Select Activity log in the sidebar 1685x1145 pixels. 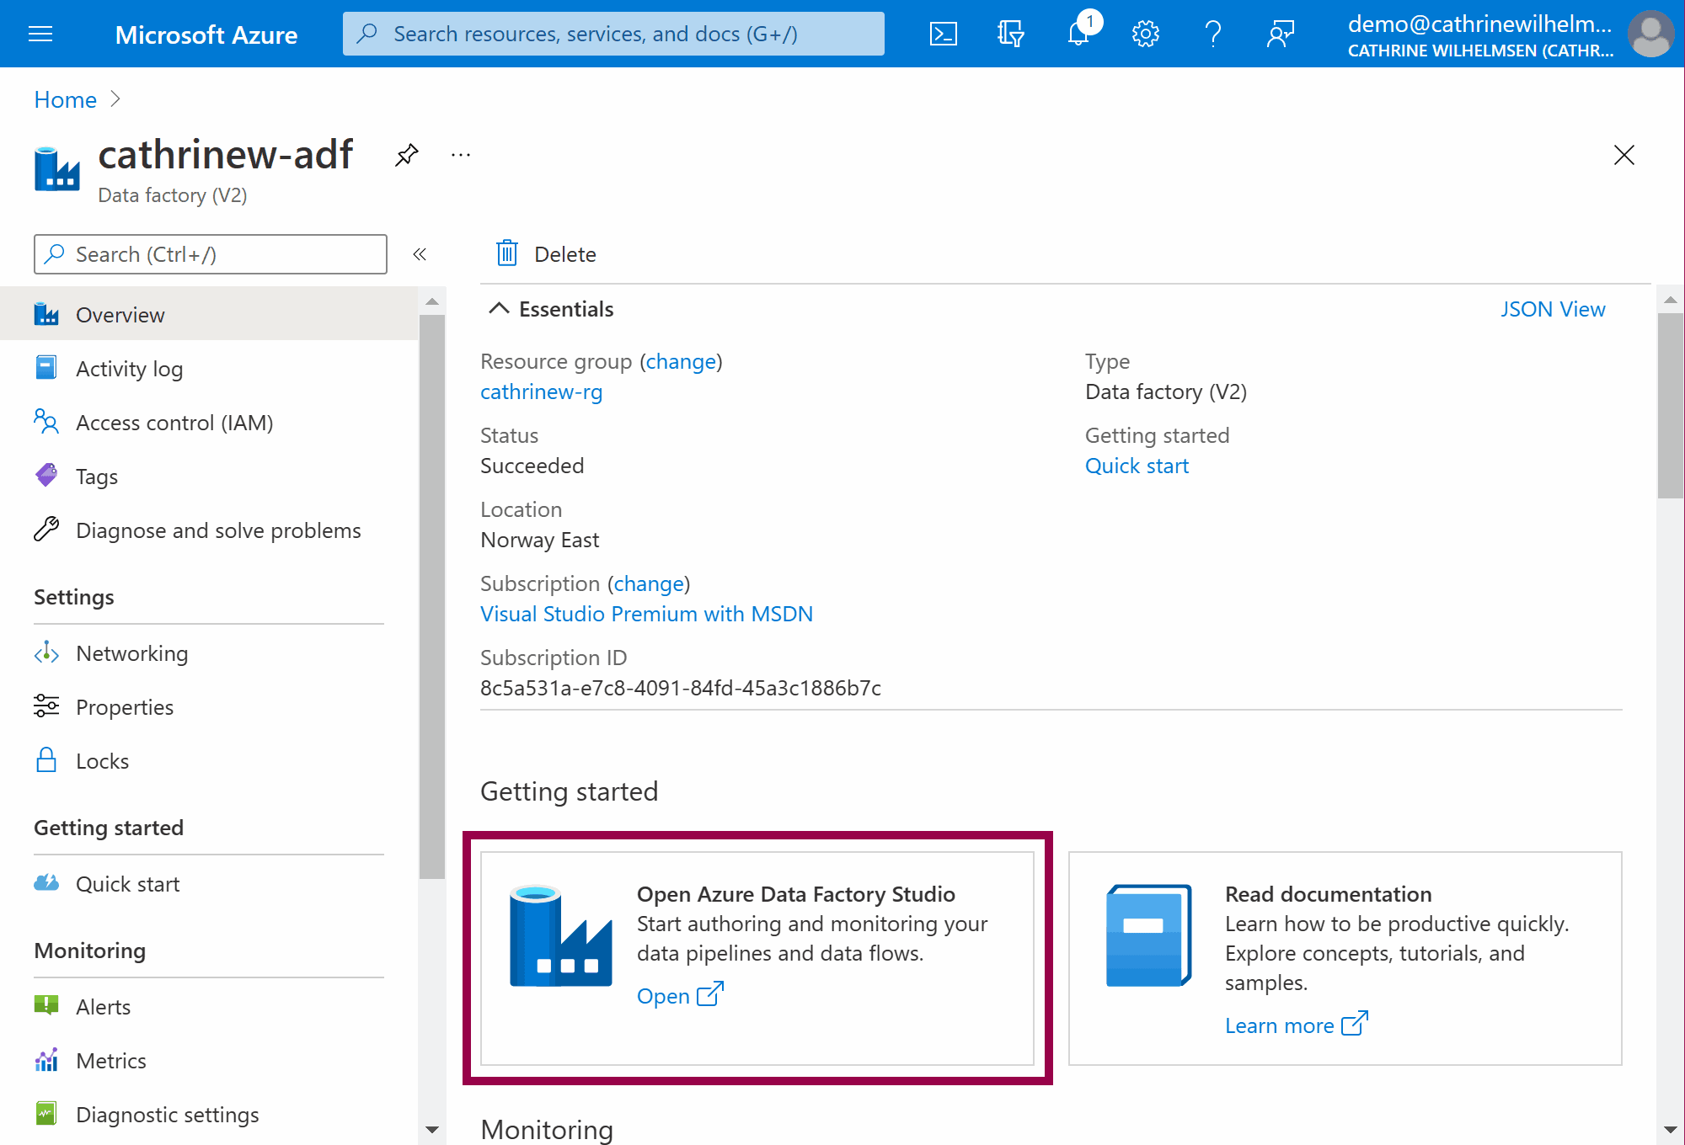129,369
